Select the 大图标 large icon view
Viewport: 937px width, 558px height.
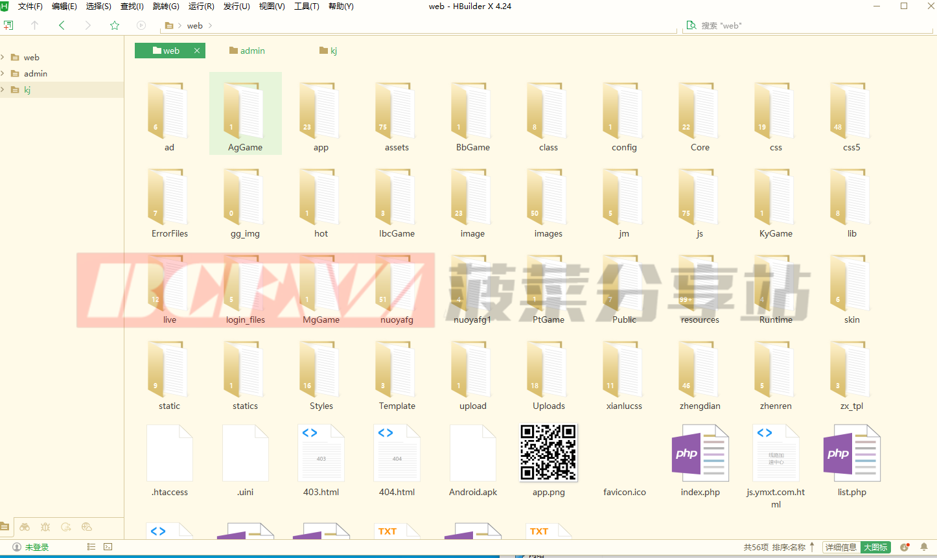pos(875,547)
